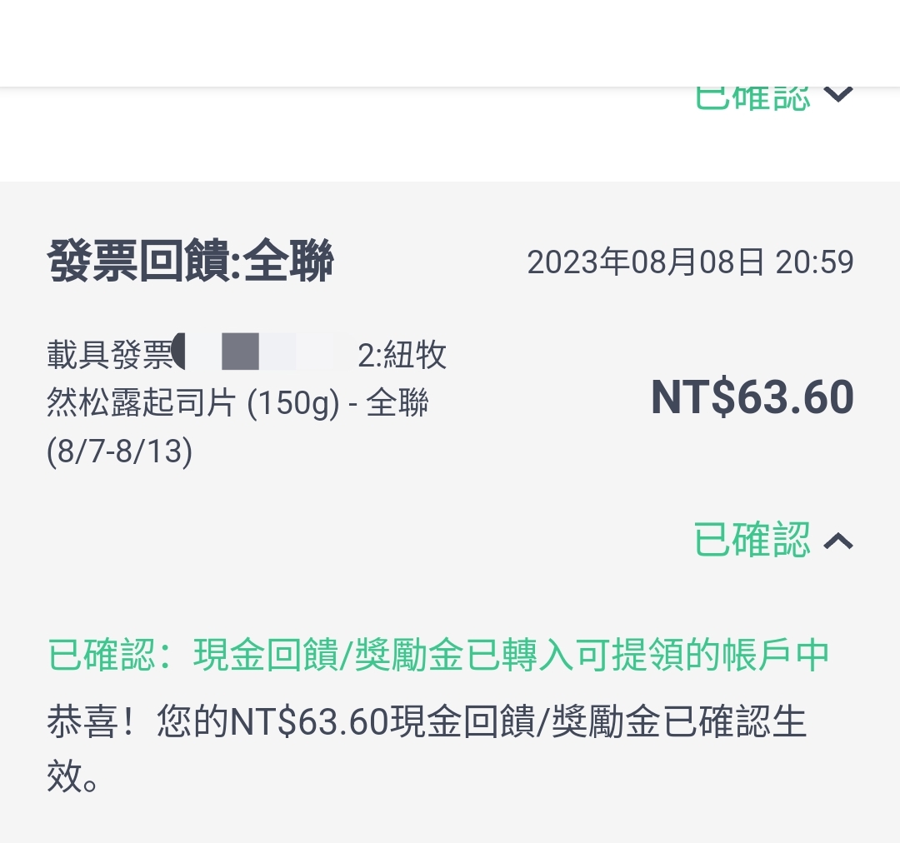Tap the 載具發票 label
Viewport: 900px width, 843px height.
click(x=109, y=356)
